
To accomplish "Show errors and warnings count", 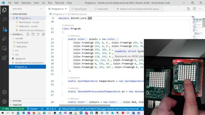I will point(51,109).
